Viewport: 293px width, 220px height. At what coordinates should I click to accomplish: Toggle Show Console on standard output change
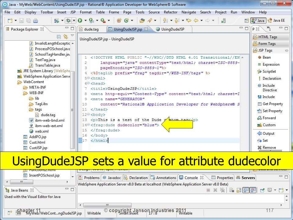point(246,190)
